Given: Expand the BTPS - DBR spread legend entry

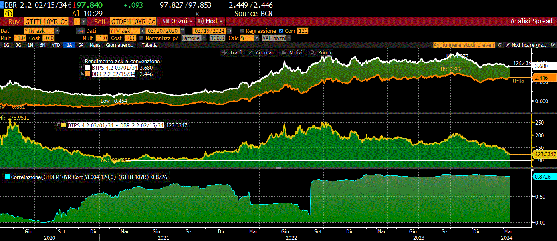Looking at the screenshot, I should pyautogui.click(x=59, y=125).
